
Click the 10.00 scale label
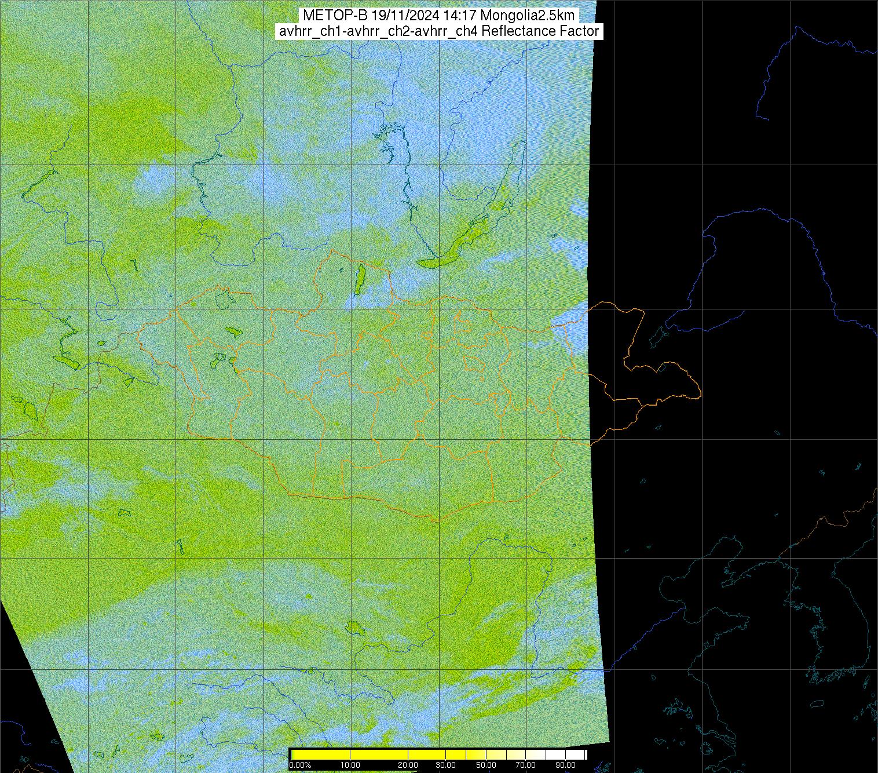[x=350, y=765]
